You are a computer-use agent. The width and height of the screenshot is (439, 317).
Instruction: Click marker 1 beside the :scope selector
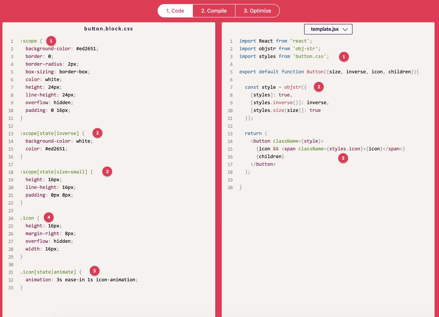tap(51, 41)
